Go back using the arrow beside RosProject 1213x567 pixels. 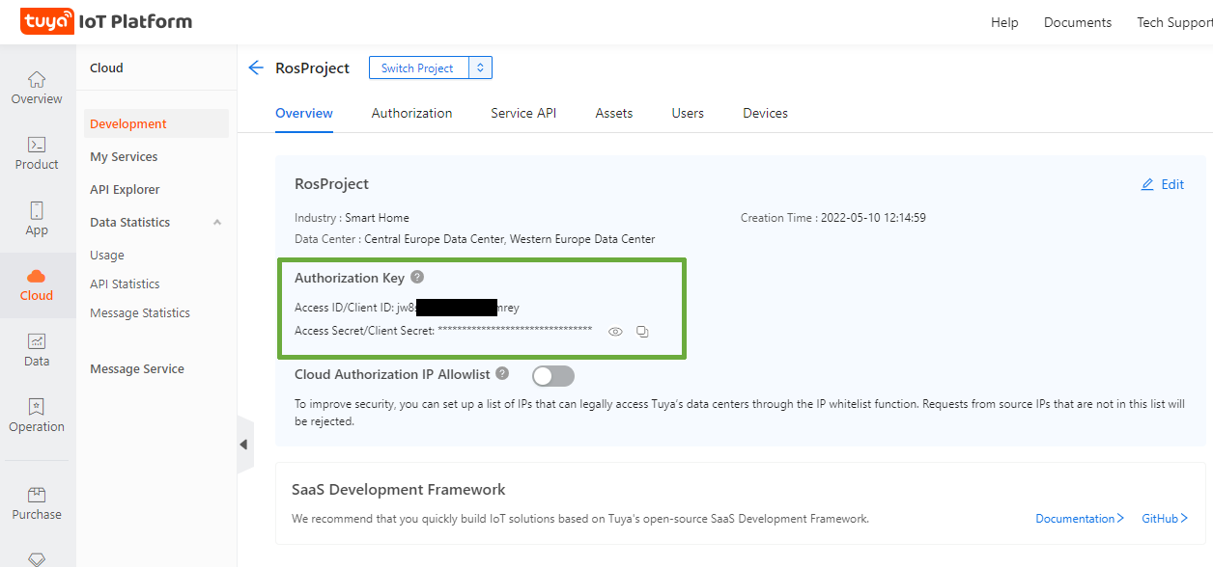pyautogui.click(x=256, y=67)
